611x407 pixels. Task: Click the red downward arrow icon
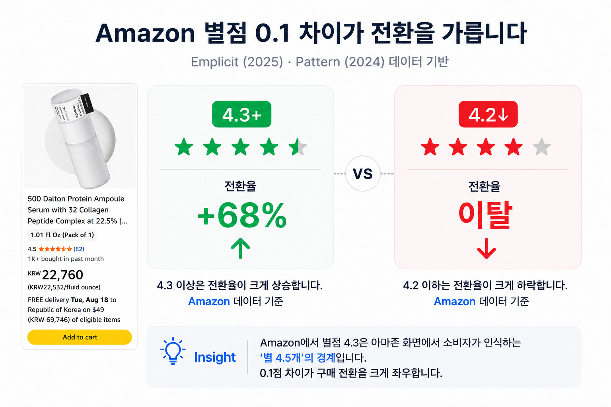pyautogui.click(x=486, y=249)
